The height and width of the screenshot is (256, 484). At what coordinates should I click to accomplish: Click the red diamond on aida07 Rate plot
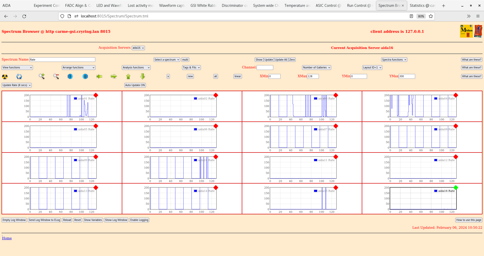tap(336, 126)
